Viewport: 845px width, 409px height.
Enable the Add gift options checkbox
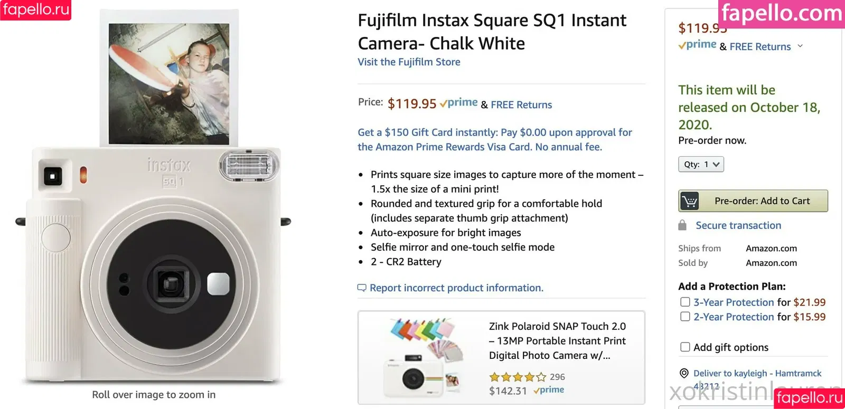685,347
